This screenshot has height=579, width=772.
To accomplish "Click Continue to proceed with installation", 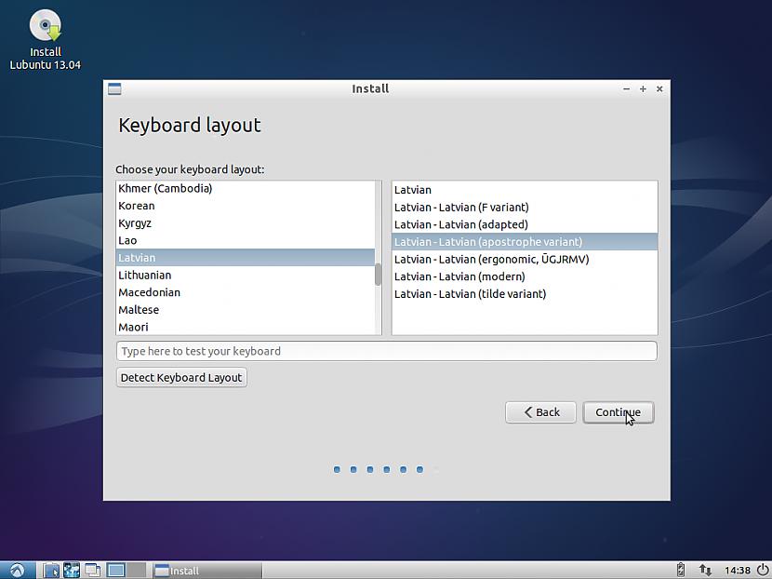I will point(619,412).
